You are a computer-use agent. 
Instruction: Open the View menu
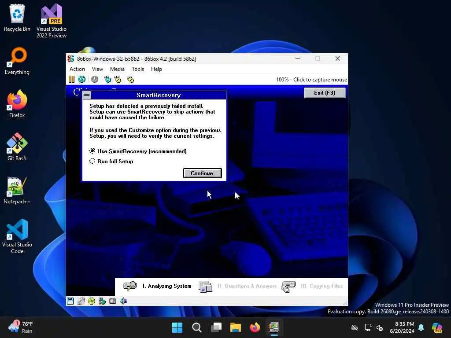pyautogui.click(x=97, y=69)
